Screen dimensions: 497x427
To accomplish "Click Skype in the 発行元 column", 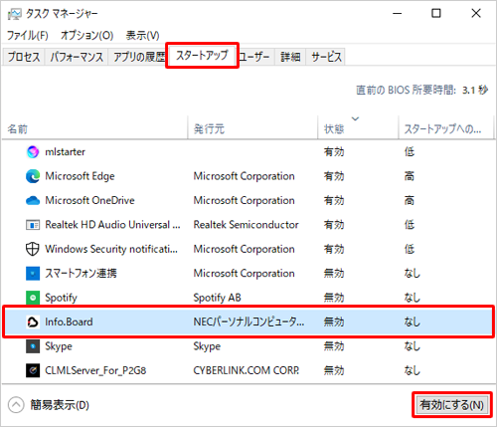I will point(207,346).
